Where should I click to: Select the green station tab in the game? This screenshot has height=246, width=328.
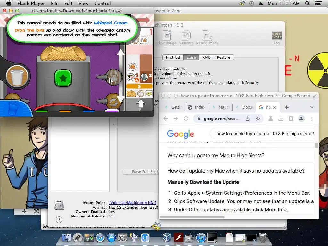click(x=42, y=111)
